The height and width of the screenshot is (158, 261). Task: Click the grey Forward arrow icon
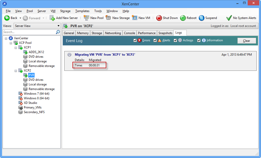click(x=25, y=18)
